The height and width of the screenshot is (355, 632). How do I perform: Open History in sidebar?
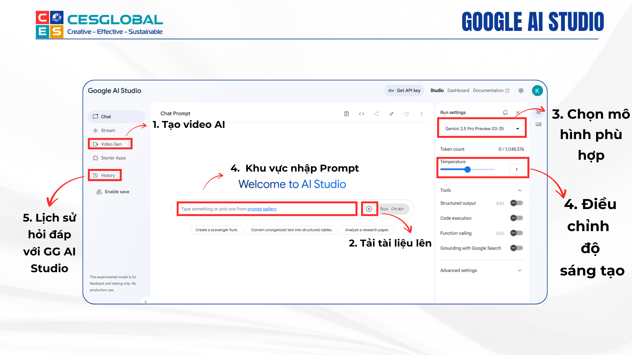[x=105, y=175]
